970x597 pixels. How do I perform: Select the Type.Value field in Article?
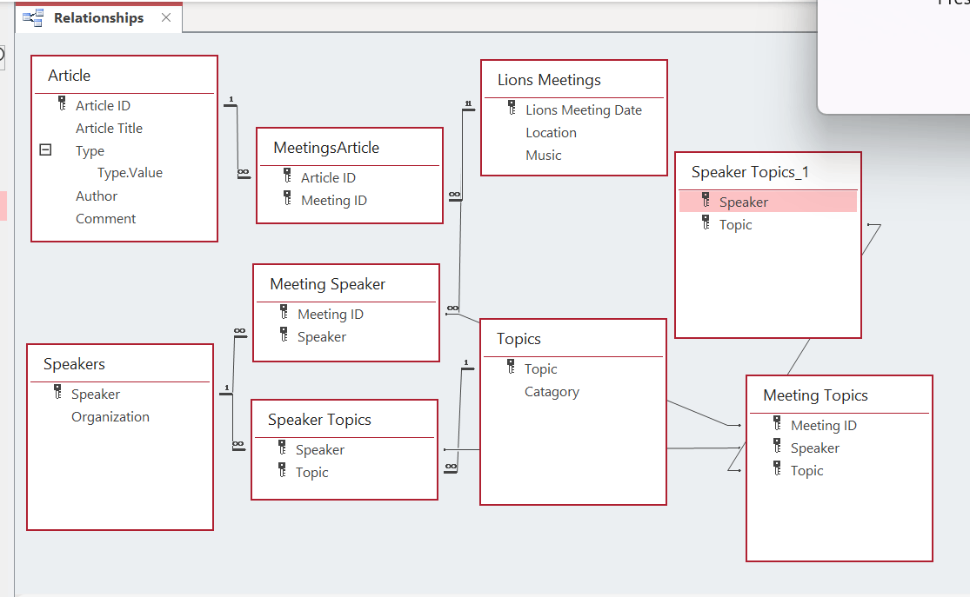(x=130, y=172)
